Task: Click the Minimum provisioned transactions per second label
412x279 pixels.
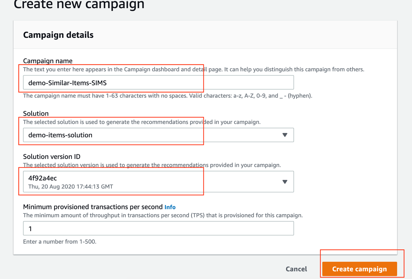Action: (93, 207)
